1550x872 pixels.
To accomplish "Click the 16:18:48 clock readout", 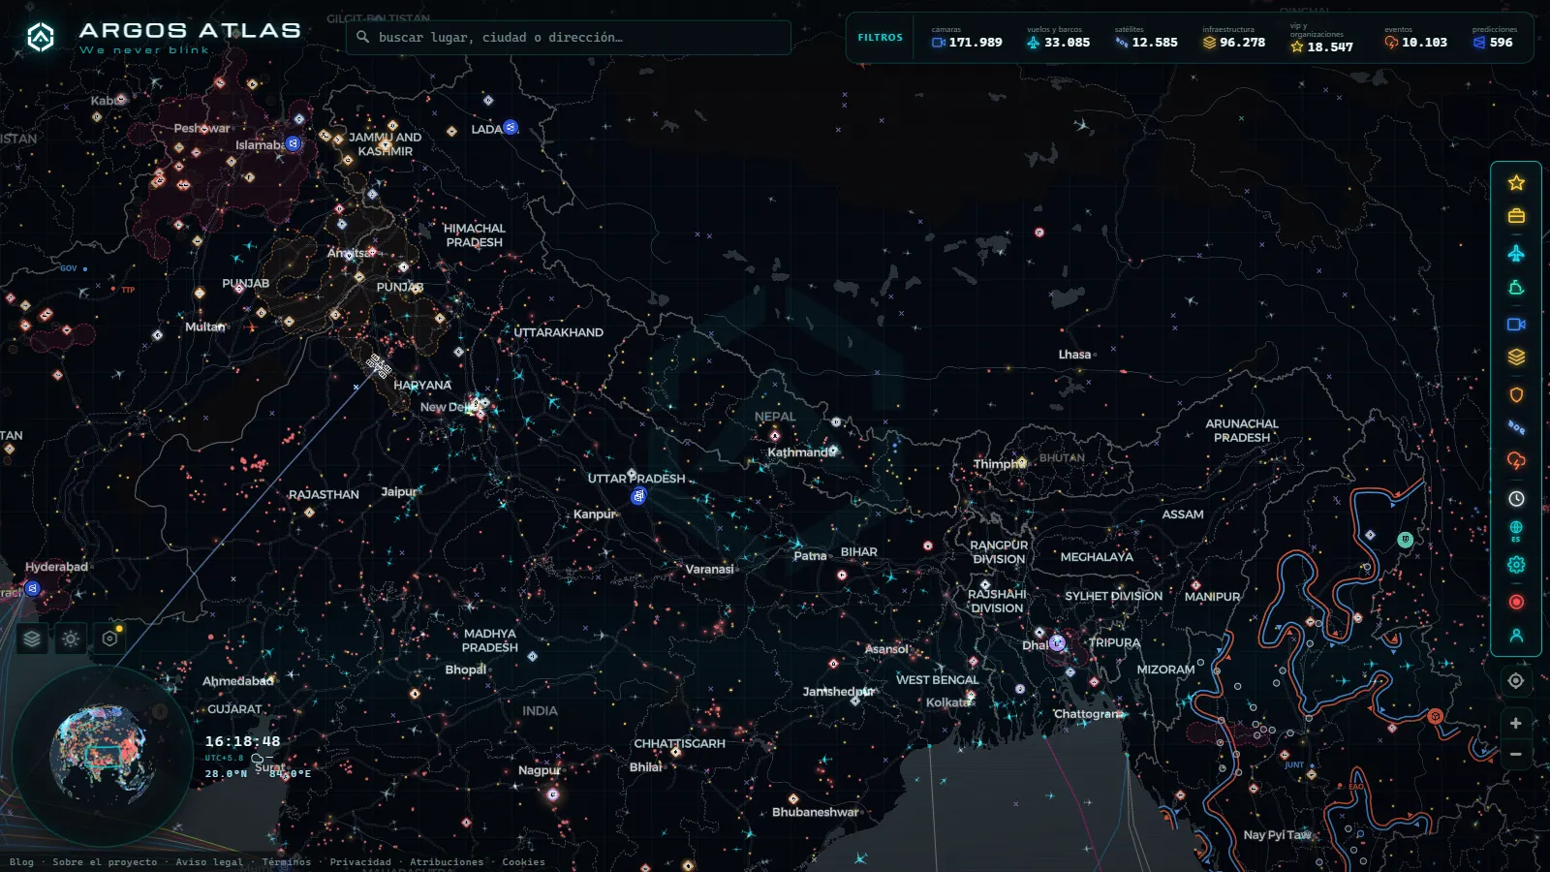I will point(242,741).
